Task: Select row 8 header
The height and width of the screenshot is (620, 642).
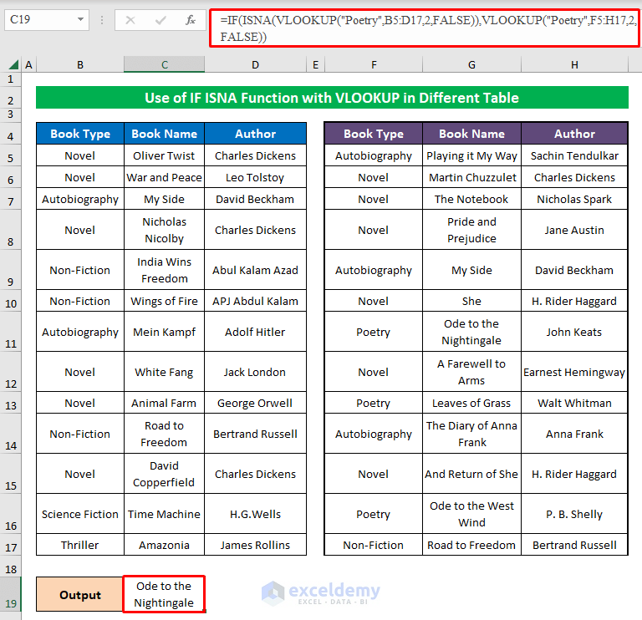Action: [x=11, y=230]
